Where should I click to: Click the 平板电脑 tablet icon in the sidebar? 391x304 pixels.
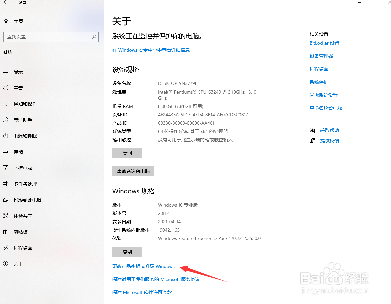tap(6, 168)
